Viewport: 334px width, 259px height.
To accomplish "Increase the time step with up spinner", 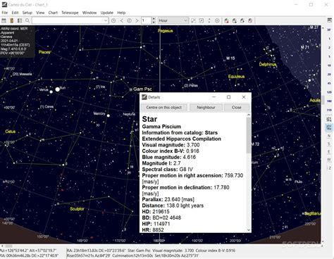I will 154,19.
